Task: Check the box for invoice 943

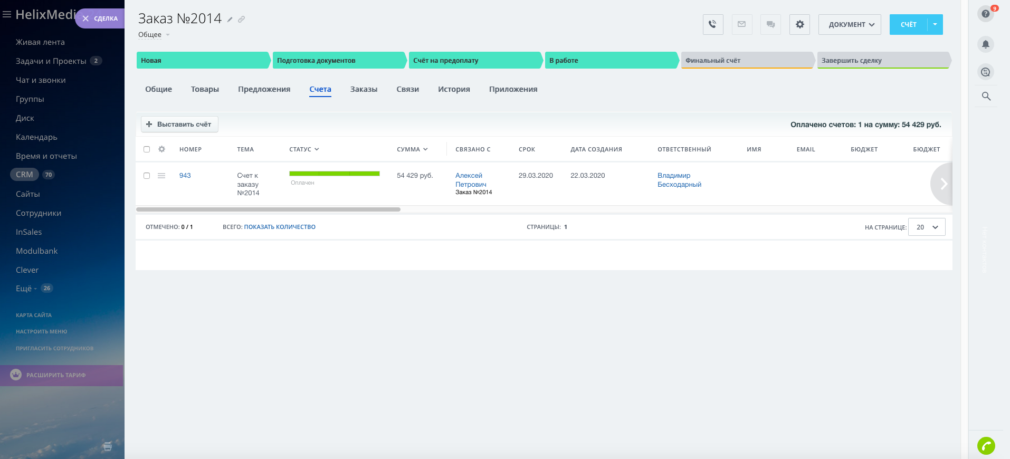Action: pos(147,176)
